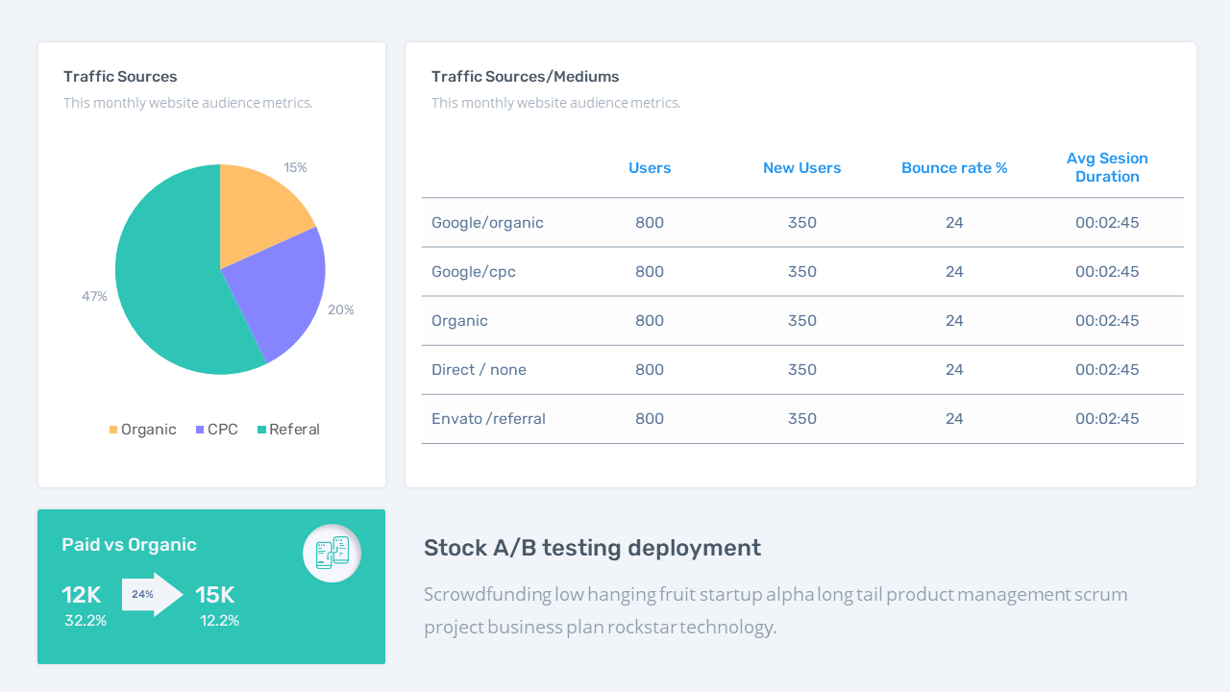Click the duration in Direct / none row

click(x=1107, y=370)
